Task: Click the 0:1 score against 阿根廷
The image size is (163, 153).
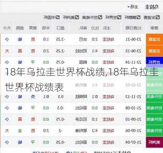Action: [x=95, y=97]
